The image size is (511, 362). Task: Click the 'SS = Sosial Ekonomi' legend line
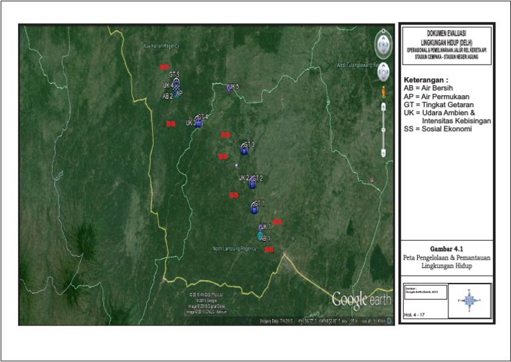[x=438, y=128]
